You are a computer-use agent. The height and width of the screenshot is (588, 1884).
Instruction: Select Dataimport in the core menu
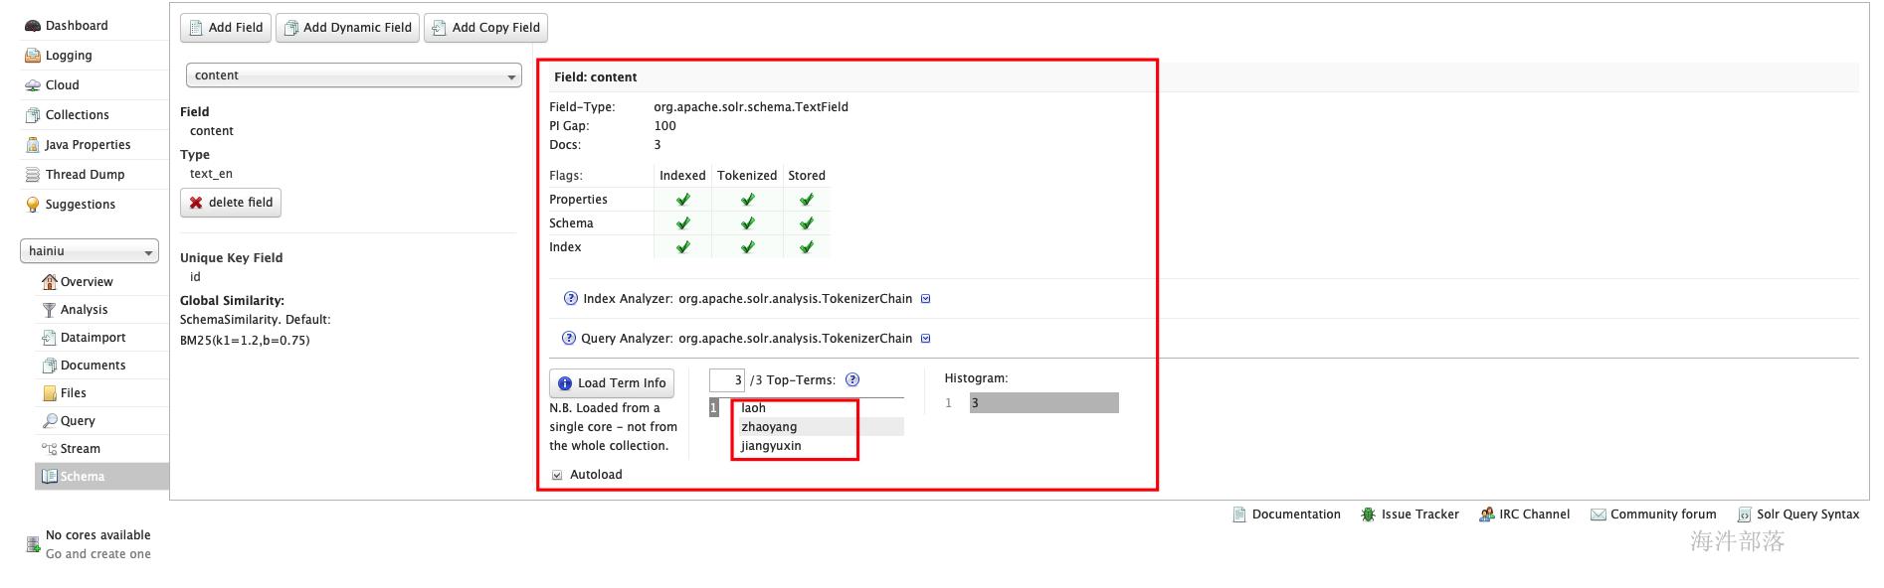[x=92, y=338]
